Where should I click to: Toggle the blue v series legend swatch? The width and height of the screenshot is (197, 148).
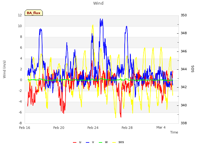[x=87, y=142]
